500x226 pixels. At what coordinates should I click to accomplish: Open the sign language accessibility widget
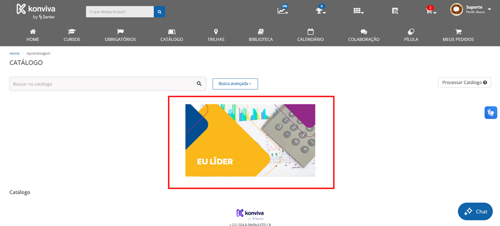(x=491, y=112)
